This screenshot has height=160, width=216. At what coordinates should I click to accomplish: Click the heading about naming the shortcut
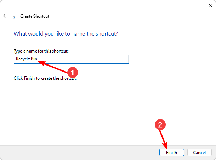65,34
